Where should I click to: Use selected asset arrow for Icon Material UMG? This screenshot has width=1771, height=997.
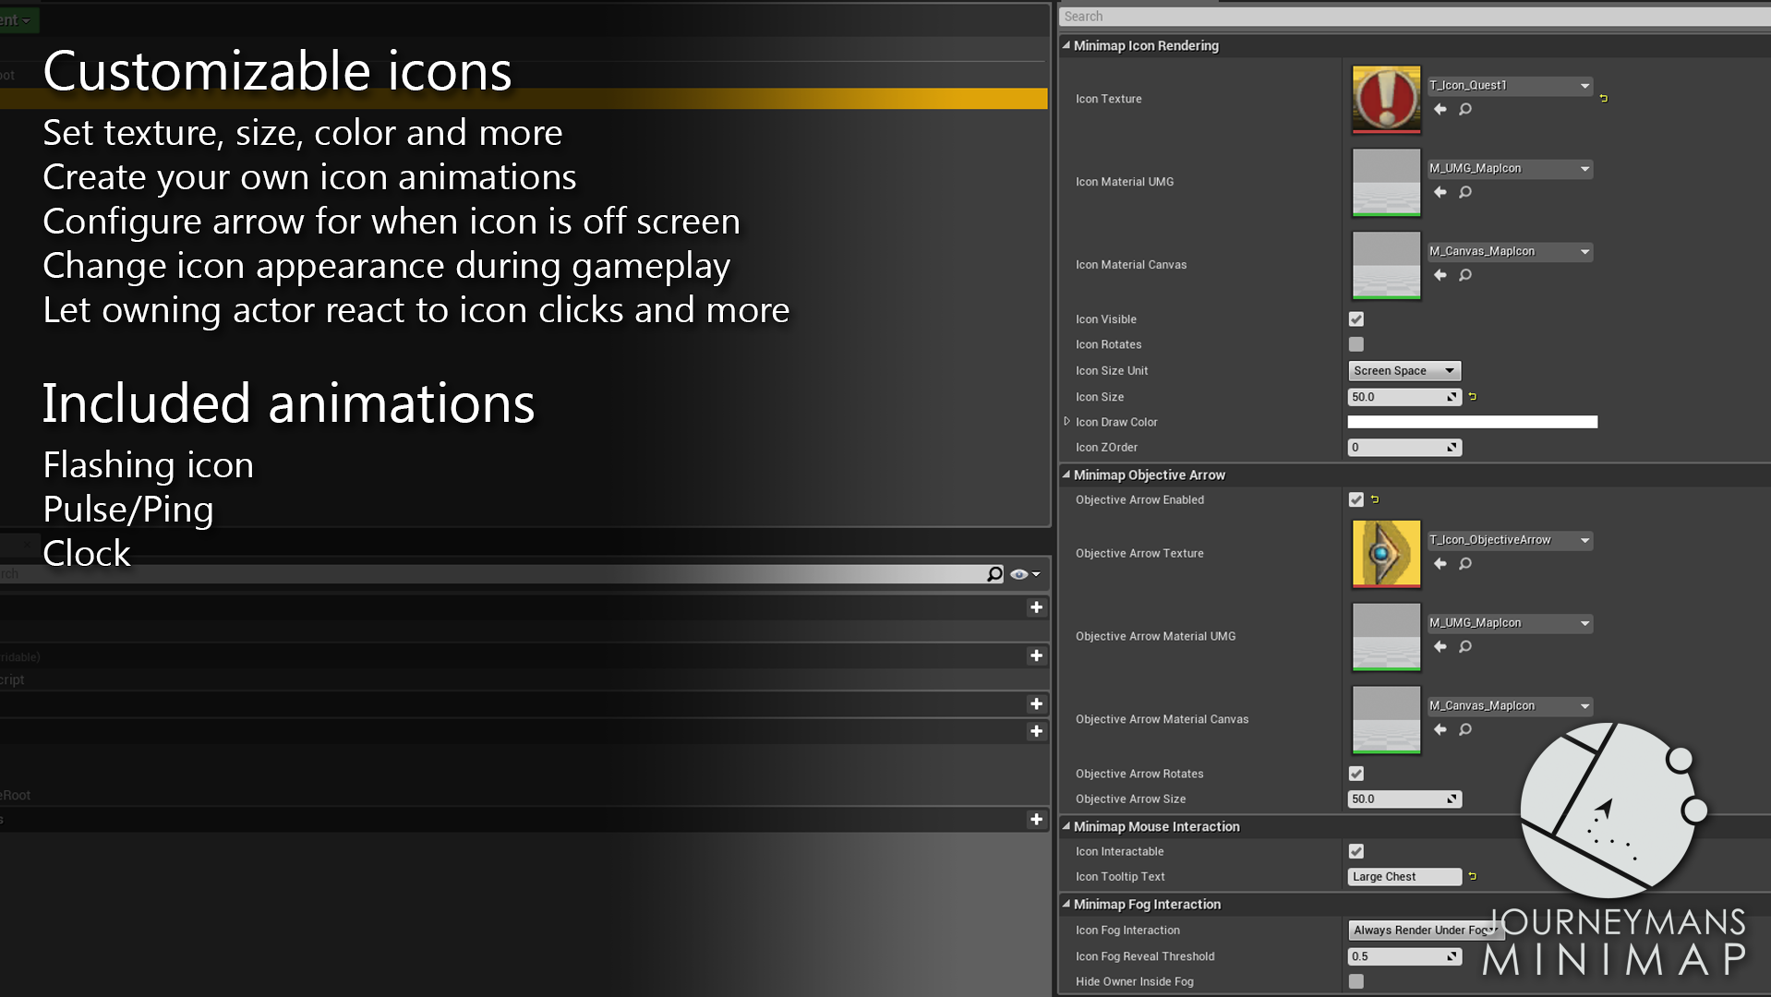[1440, 192]
